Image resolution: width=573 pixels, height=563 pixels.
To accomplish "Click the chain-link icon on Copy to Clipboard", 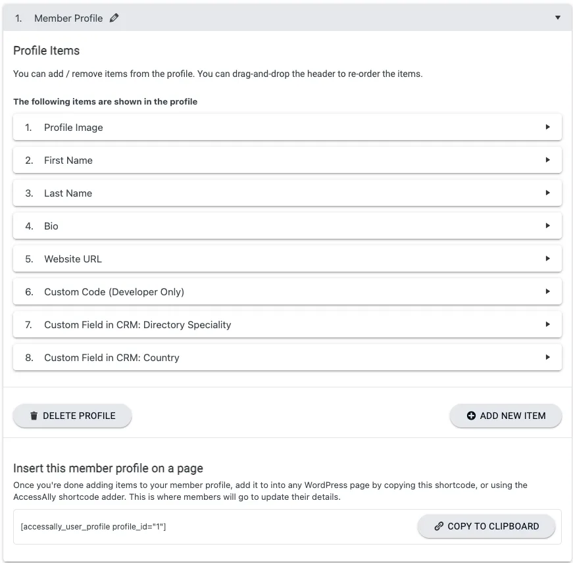I will pos(439,526).
